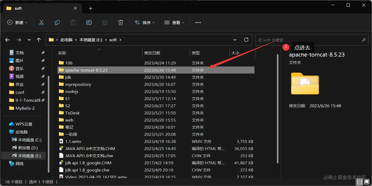Screen dimensions: 372x186
Task: Select the 一阶段 folder
Action: (71, 134)
